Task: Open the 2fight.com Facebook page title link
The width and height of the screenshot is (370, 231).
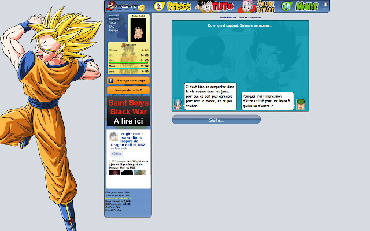Action: pyautogui.click(x=129, y=139)
